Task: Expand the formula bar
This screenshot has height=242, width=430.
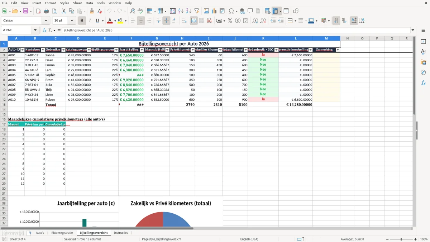Action: pos(413,30)
